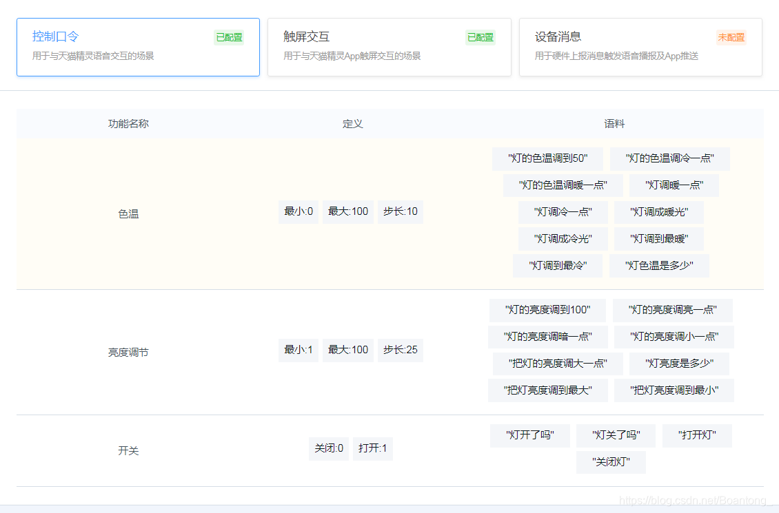Click the phrase chip 灯调暖一点
The width and height of the screenshot is (779, 513).
point(674,185)
